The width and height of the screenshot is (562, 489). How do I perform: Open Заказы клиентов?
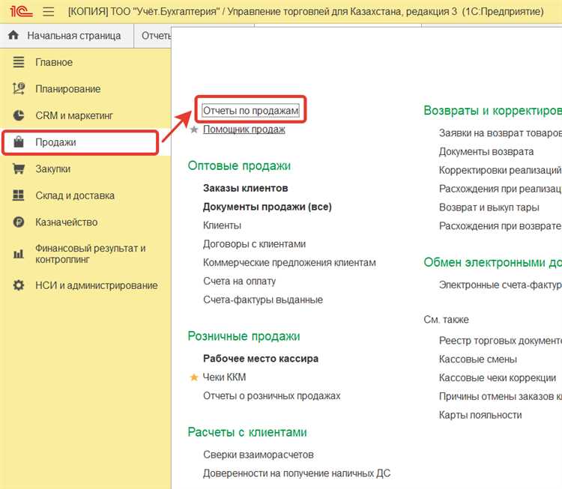[x=245, y=188]
